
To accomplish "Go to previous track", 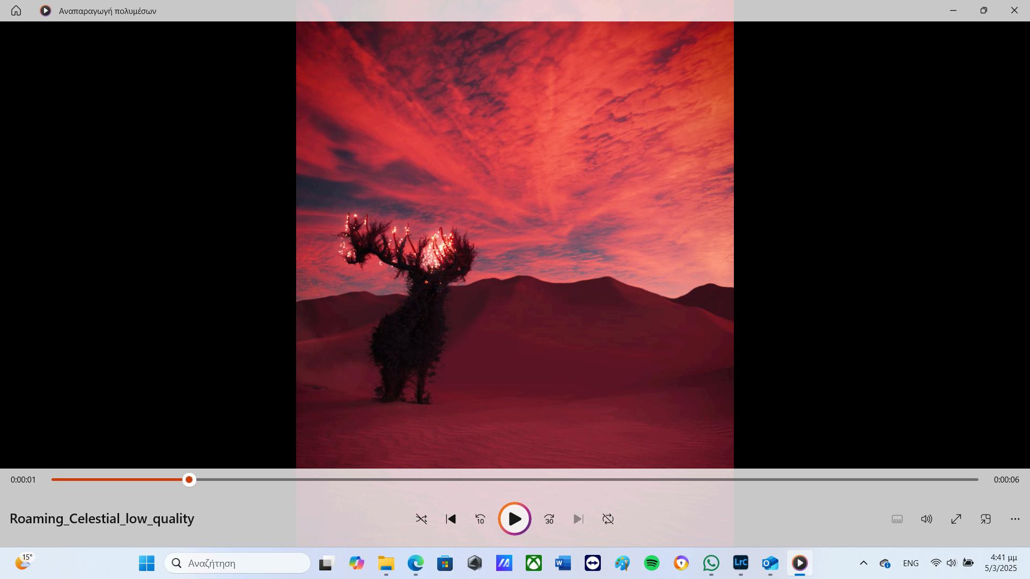I will pyautogui.click(x=451, y=519).
